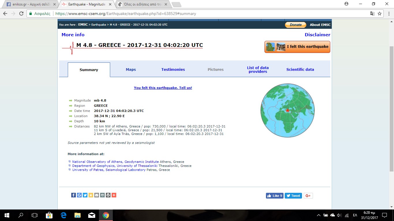
Task: Select the List of data providers tab
Action: pyautogui.click(x=258, y=70)
